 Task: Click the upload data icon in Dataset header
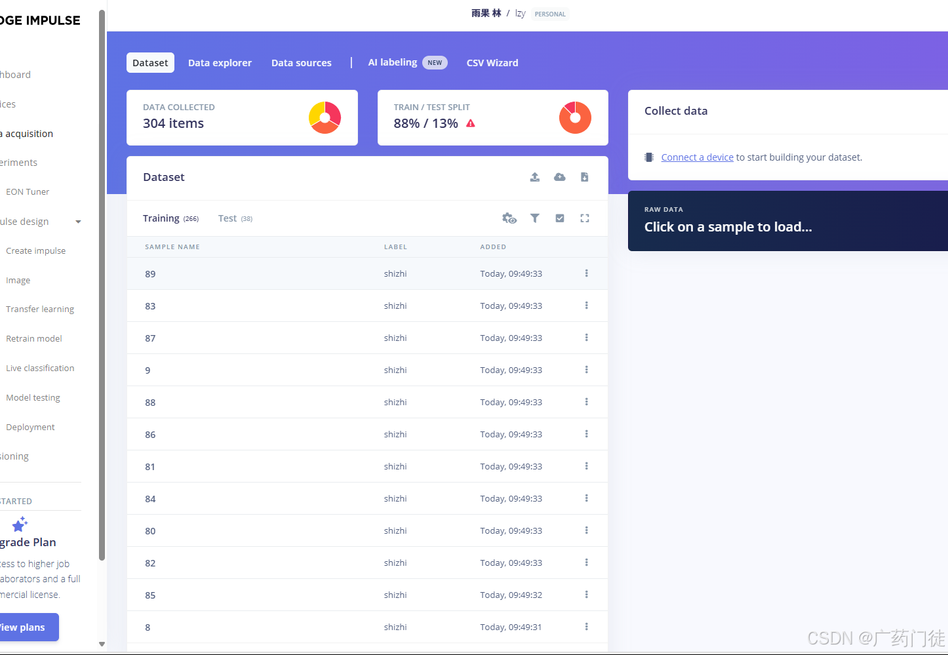[535, 177]
